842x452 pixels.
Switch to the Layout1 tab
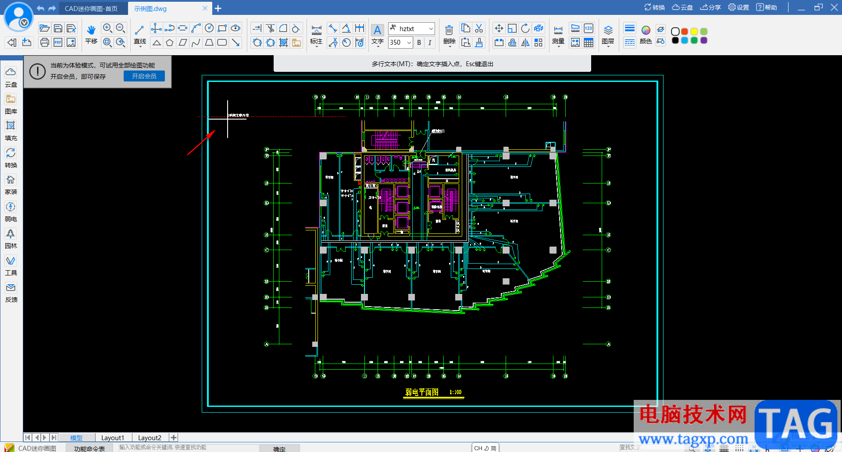(x=113, y=438)
